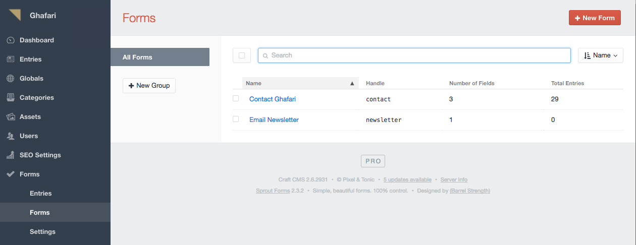Click the Entries newspaper icon in sidebar
The width and height of the screenshot is (636, 245).
click(11, 59)
